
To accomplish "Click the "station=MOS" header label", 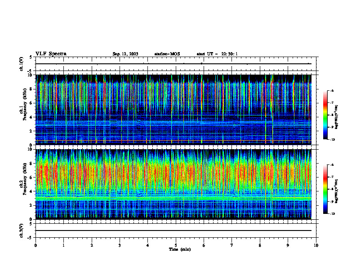I will coord(167,54).
